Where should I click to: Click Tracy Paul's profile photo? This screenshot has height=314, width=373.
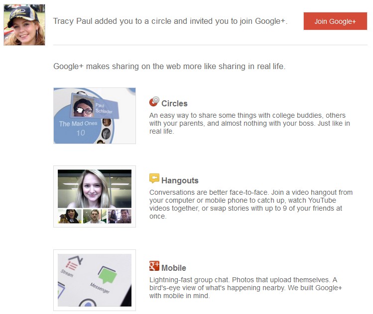point(24,25)
